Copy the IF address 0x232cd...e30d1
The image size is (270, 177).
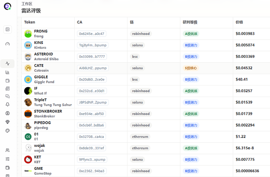[92, 91]
